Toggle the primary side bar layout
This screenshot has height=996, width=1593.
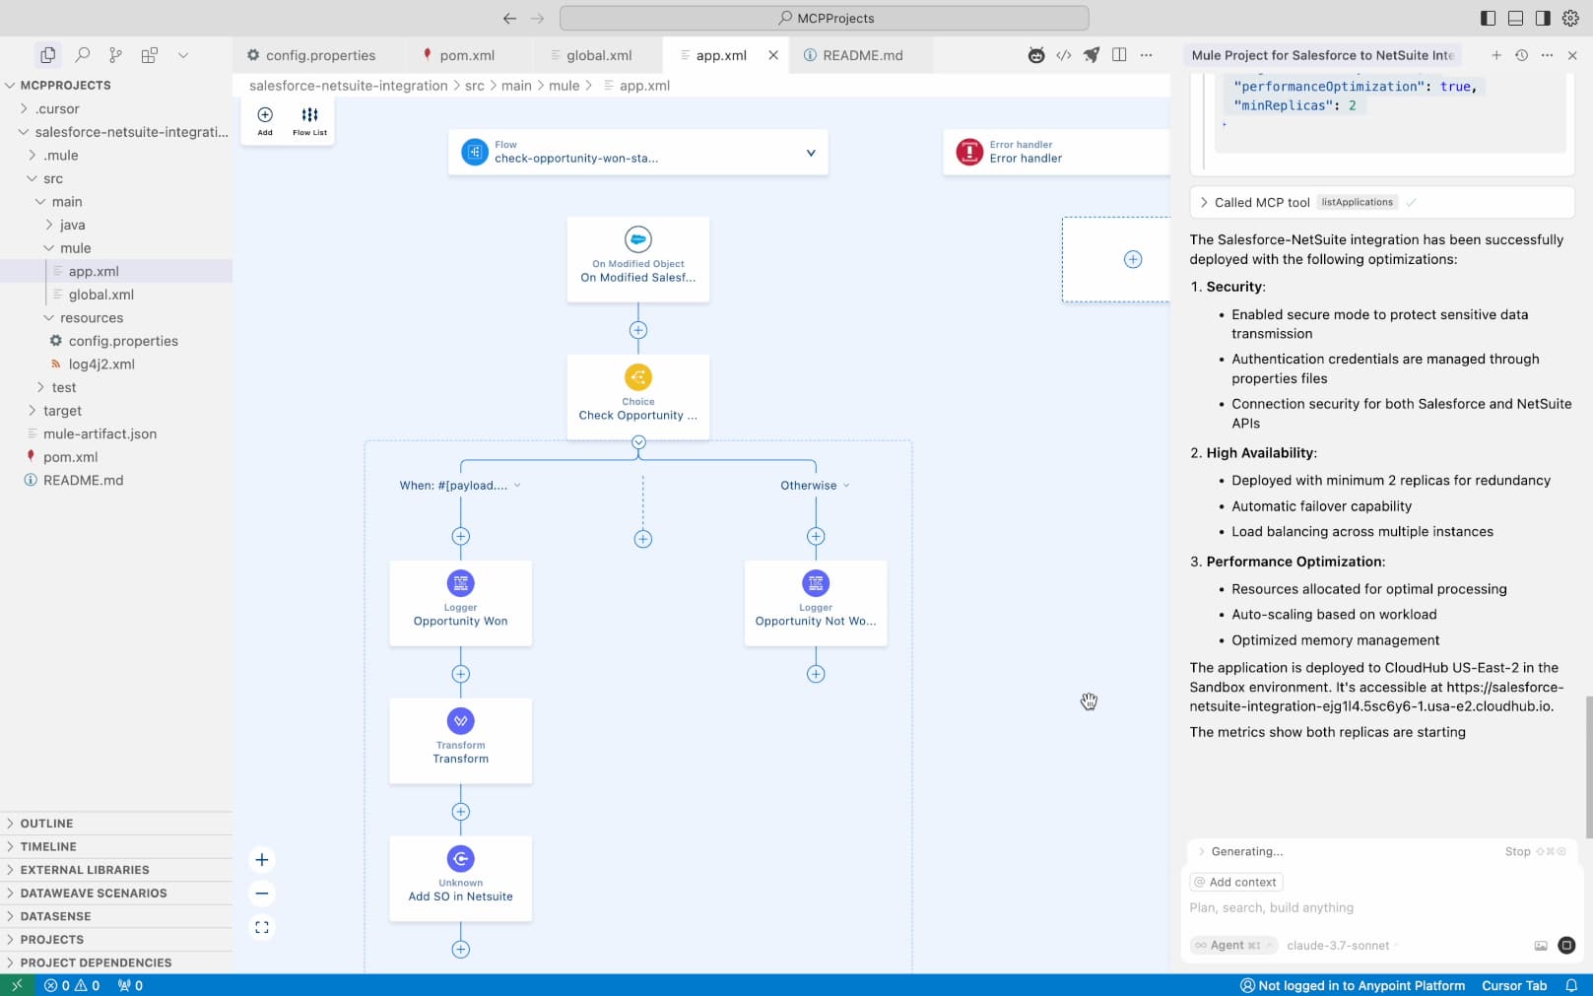click(x=1489, y=18)
